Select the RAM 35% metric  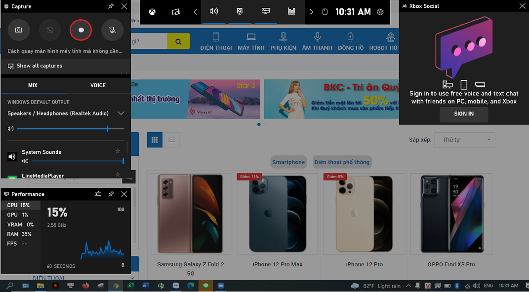(x=21, y=234)
